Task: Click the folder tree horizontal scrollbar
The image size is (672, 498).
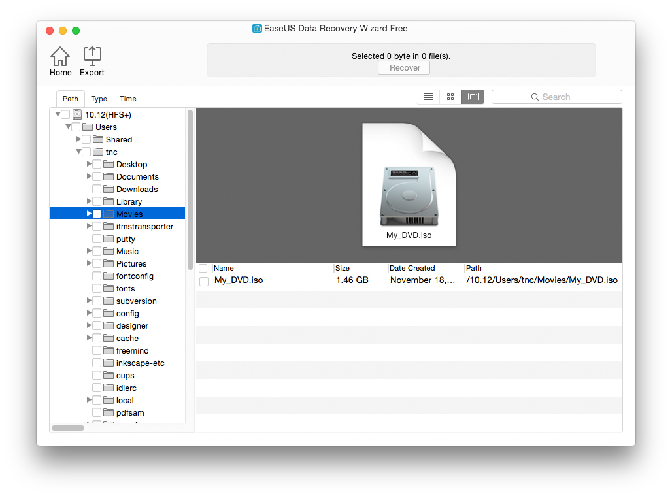Action: click(68, 427)
